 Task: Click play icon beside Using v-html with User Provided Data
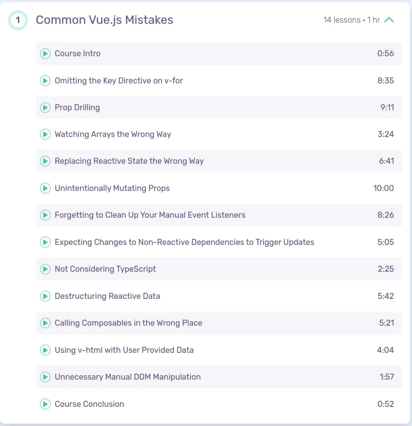click(46, 350)
